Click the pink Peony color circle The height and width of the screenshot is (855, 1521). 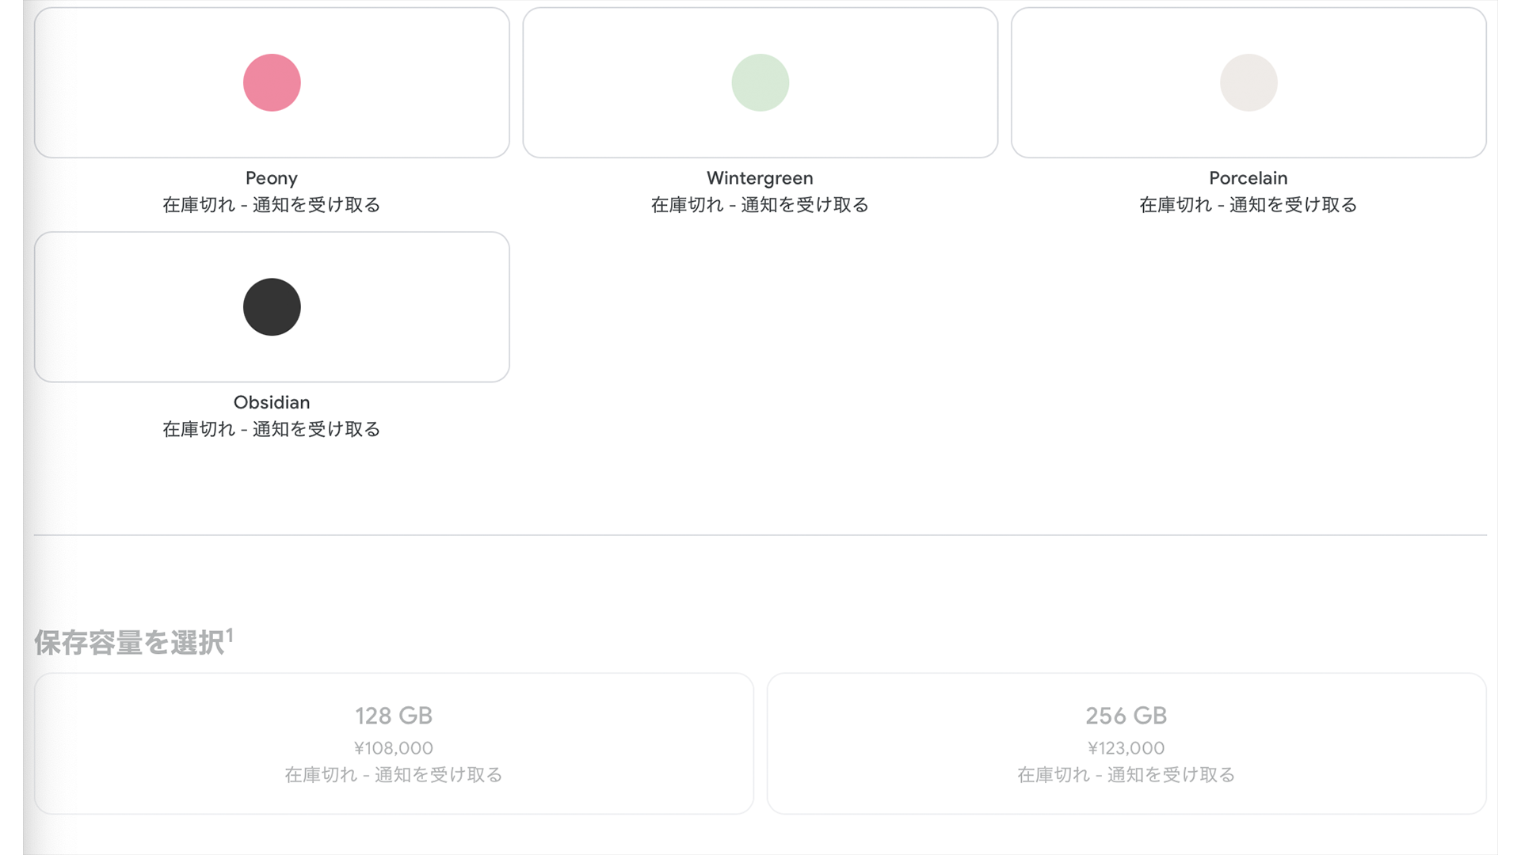pos(272,82)
